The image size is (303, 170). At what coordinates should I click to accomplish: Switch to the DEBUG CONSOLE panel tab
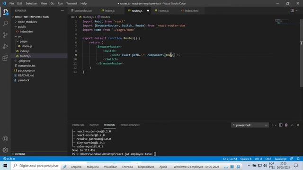coord(130,125)
